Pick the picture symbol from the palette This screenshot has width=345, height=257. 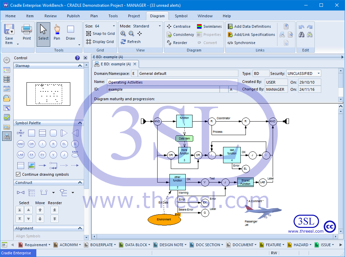(32, 166)
